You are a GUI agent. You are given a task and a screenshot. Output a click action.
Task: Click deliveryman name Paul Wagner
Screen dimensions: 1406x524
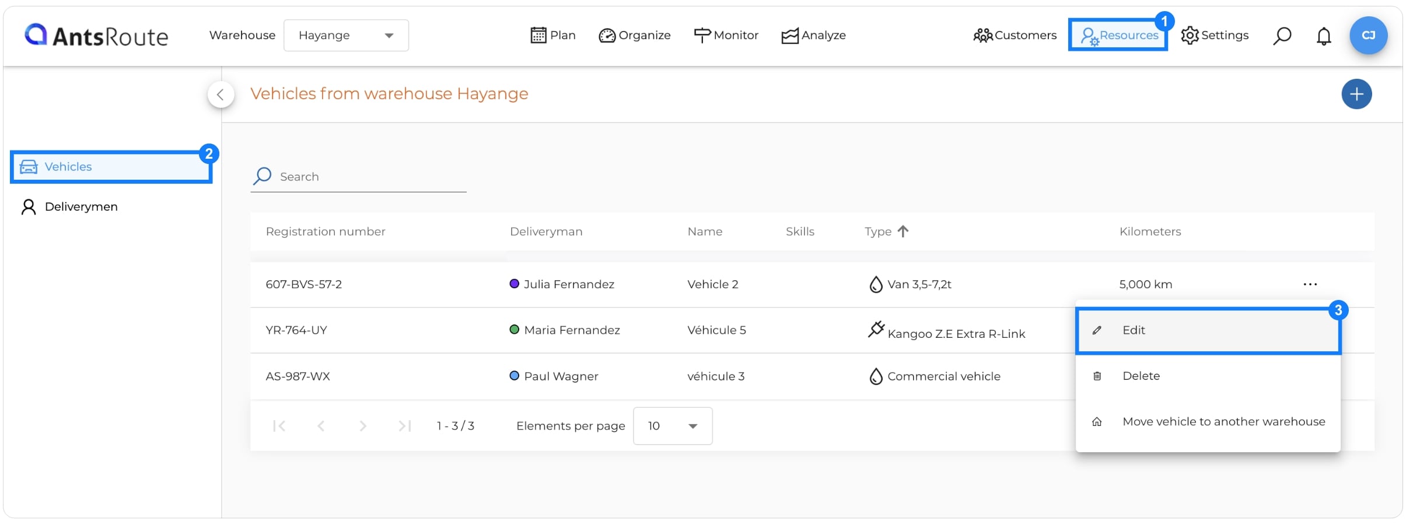(x=561, y=376)
